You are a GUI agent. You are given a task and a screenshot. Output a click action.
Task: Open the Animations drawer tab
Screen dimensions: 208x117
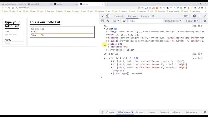[x=191, y=112]
